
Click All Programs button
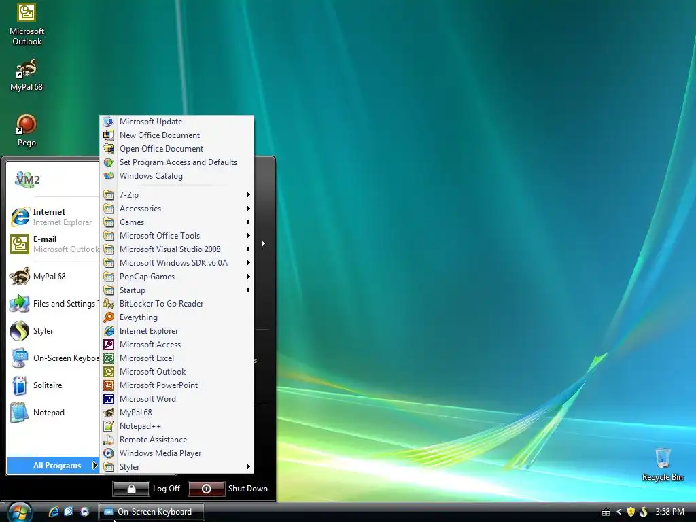tap(53, 465)
